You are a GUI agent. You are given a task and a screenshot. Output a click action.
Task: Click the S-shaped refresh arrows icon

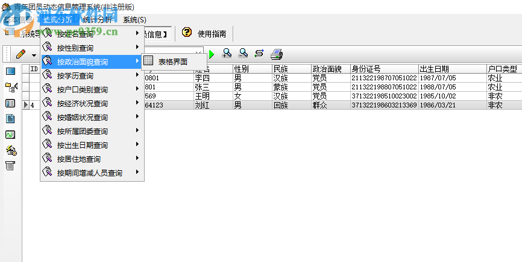click(259, 54)
